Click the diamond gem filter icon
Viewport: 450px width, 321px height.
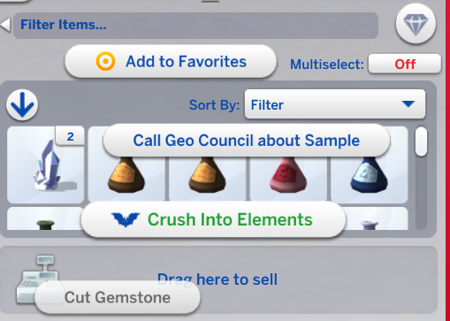[x=416, y=24]
